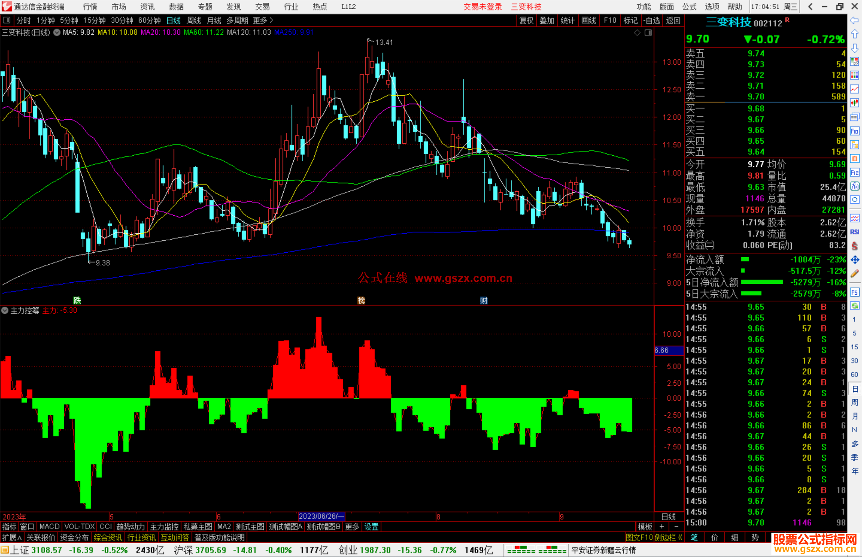Click the blue back arrow icon
The height and width of the screenshot is (557, 862).
click(x=854, y=20)
